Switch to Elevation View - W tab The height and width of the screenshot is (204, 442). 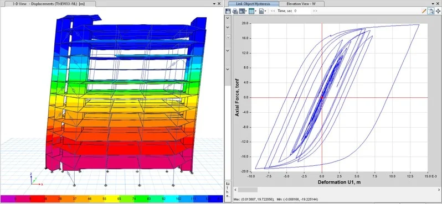coord(301,4)
